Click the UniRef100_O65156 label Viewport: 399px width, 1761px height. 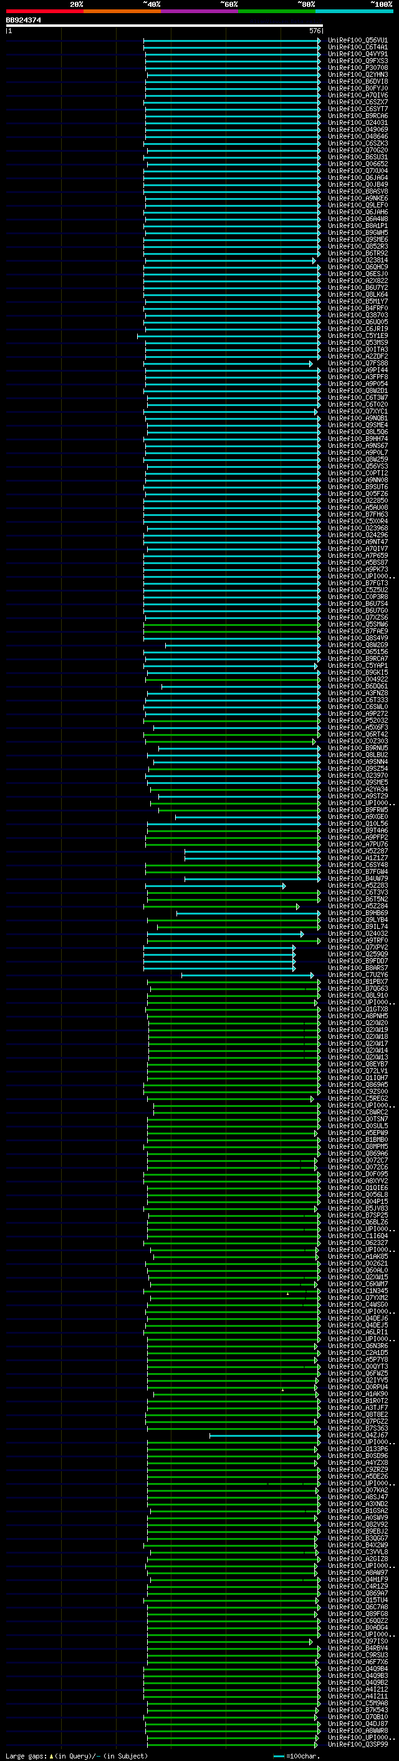(358, 652)
